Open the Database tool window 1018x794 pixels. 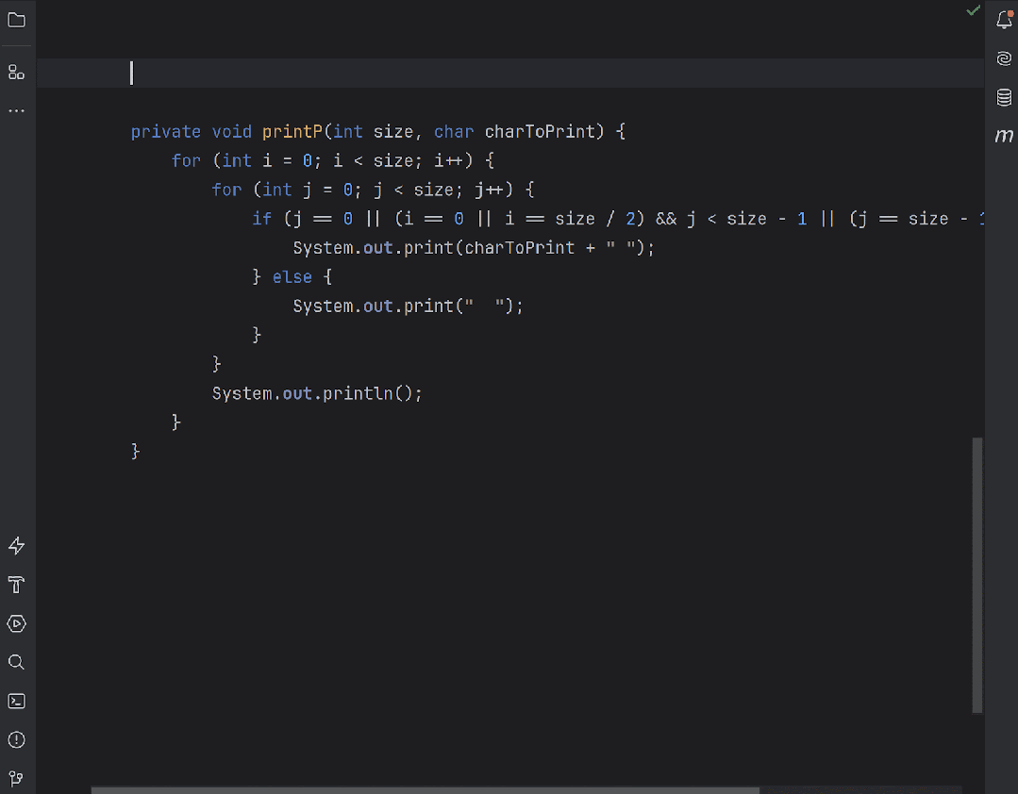[x=1004, y=97]
